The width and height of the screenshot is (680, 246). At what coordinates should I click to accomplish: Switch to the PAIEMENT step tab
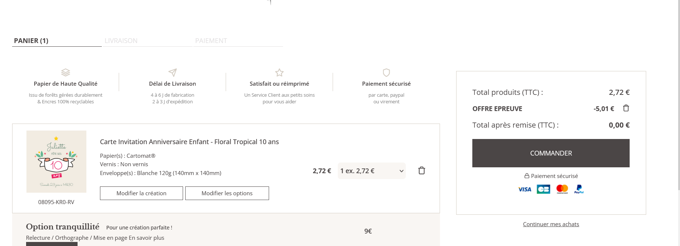click(x=211, y=41)
